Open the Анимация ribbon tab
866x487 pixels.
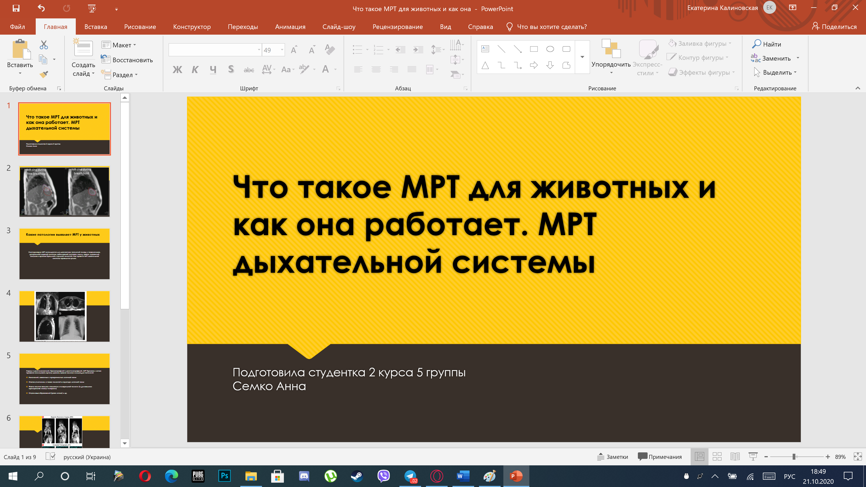(290, 27)
